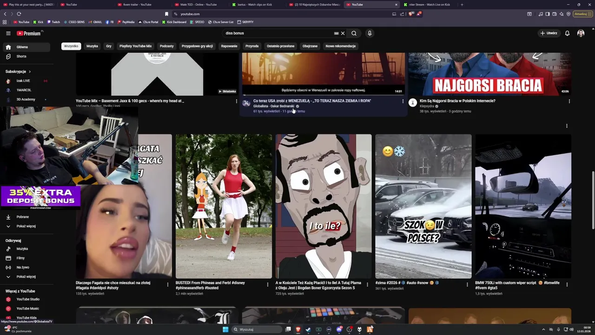Open the I to ile short thumbnail
This screenshot has height=335, width=595.
[x=324, y=206]
